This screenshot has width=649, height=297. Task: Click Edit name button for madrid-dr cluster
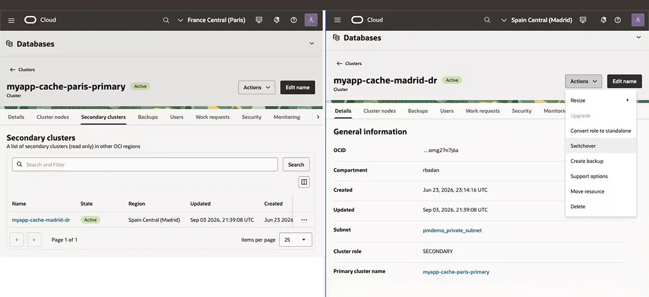tap(625, 82)
